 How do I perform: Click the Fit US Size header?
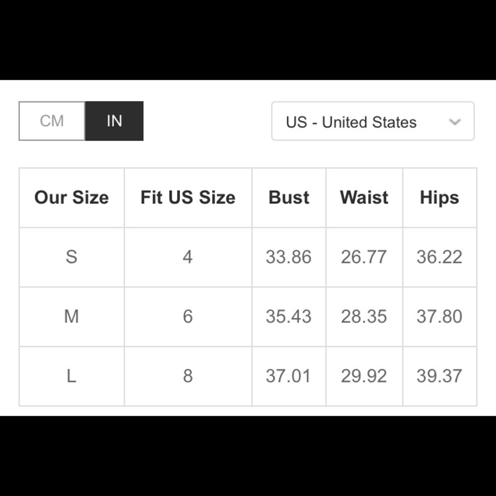tap(187, 197)
